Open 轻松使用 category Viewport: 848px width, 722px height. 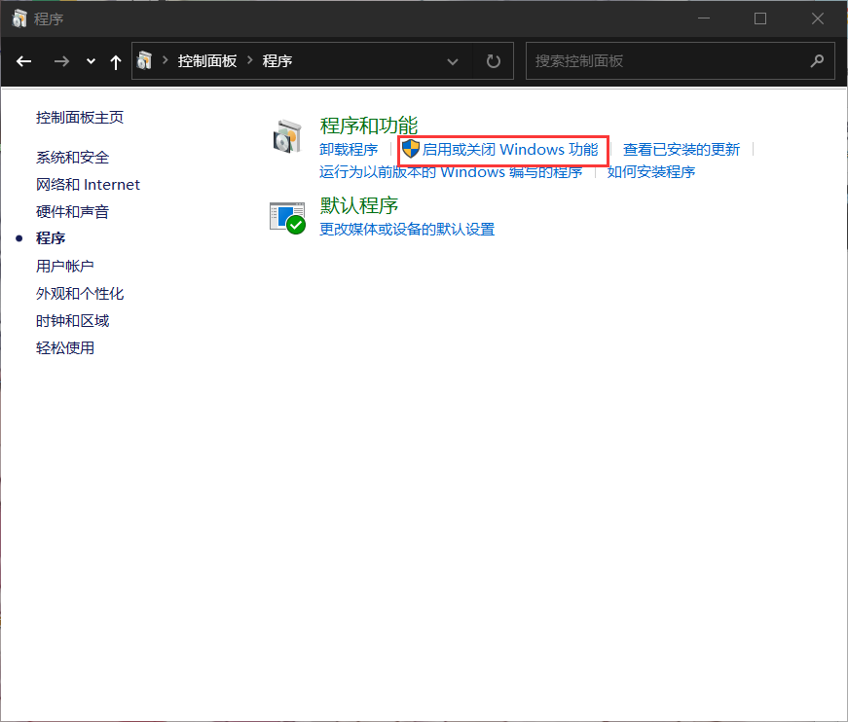tap(65, 348)
